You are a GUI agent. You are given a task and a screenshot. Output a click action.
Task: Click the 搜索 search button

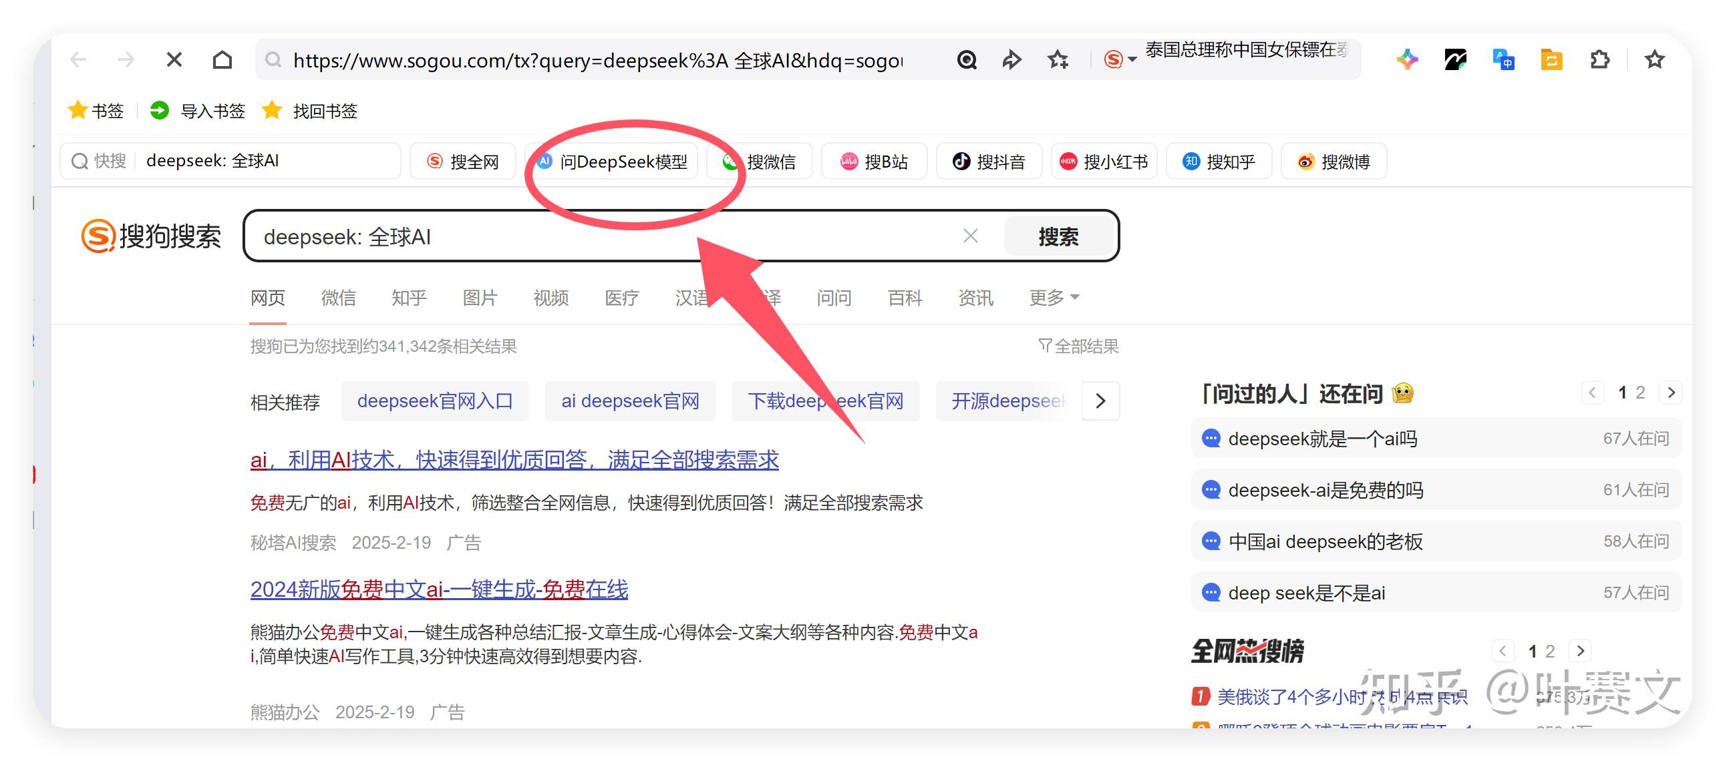pyautogui.click(x=1059, y=236)
